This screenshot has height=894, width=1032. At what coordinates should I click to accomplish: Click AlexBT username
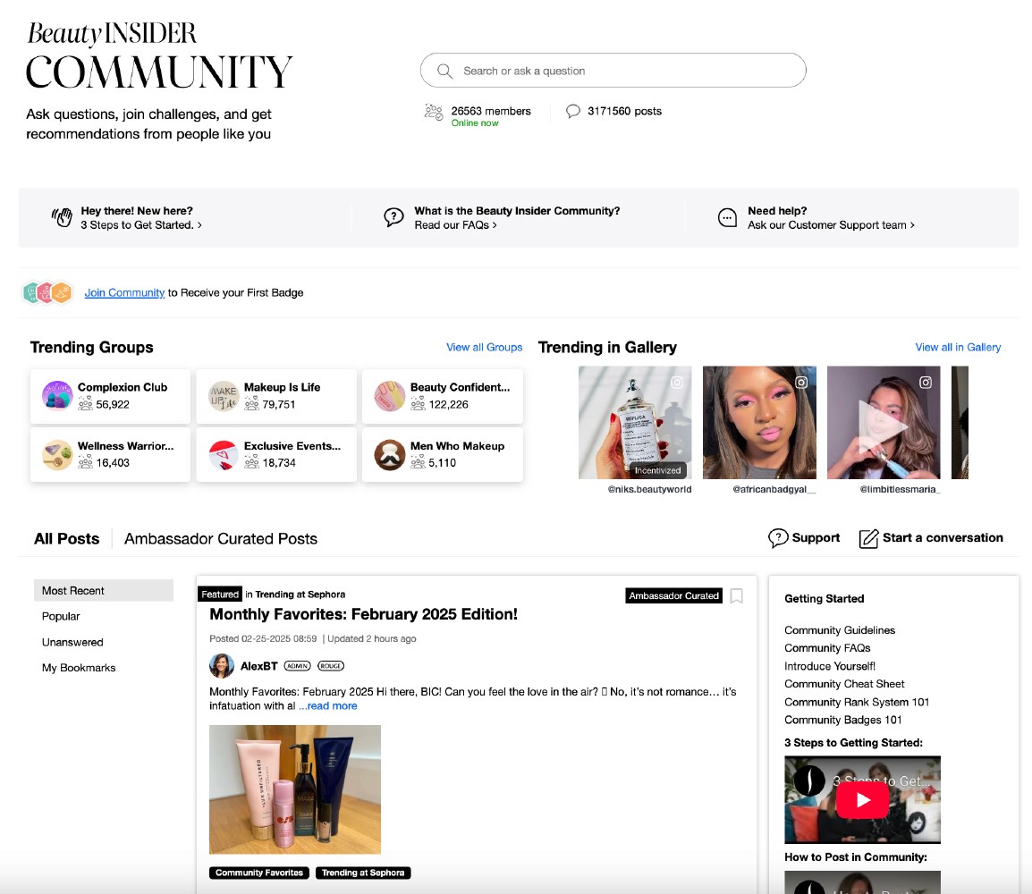point(258,666)
